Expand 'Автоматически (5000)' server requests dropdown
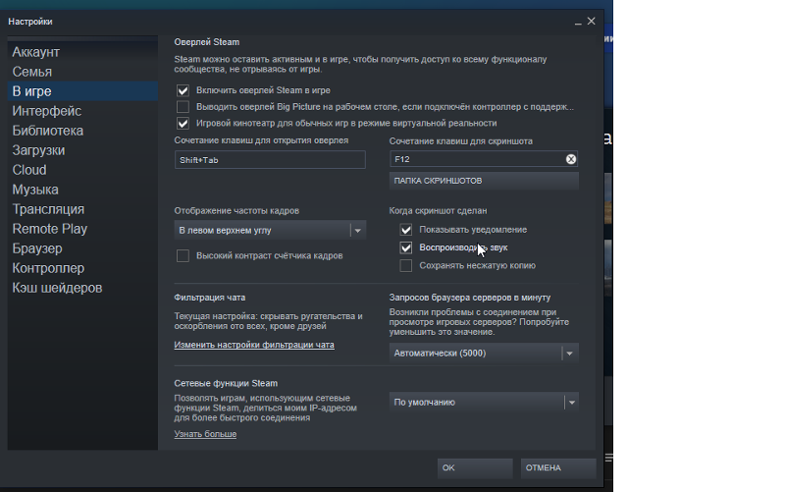The width and height of the screenshot is (785, 492). tap(484, 354)
